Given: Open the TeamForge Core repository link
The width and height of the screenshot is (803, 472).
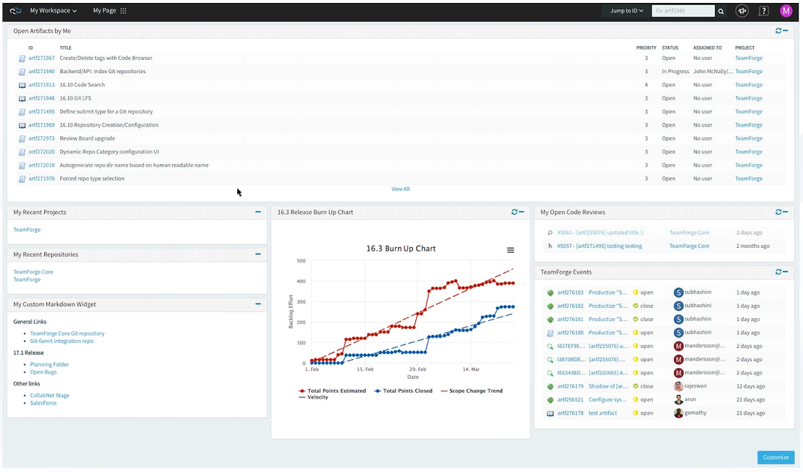Looking at the screenshot, I should (x=33, y=272).
